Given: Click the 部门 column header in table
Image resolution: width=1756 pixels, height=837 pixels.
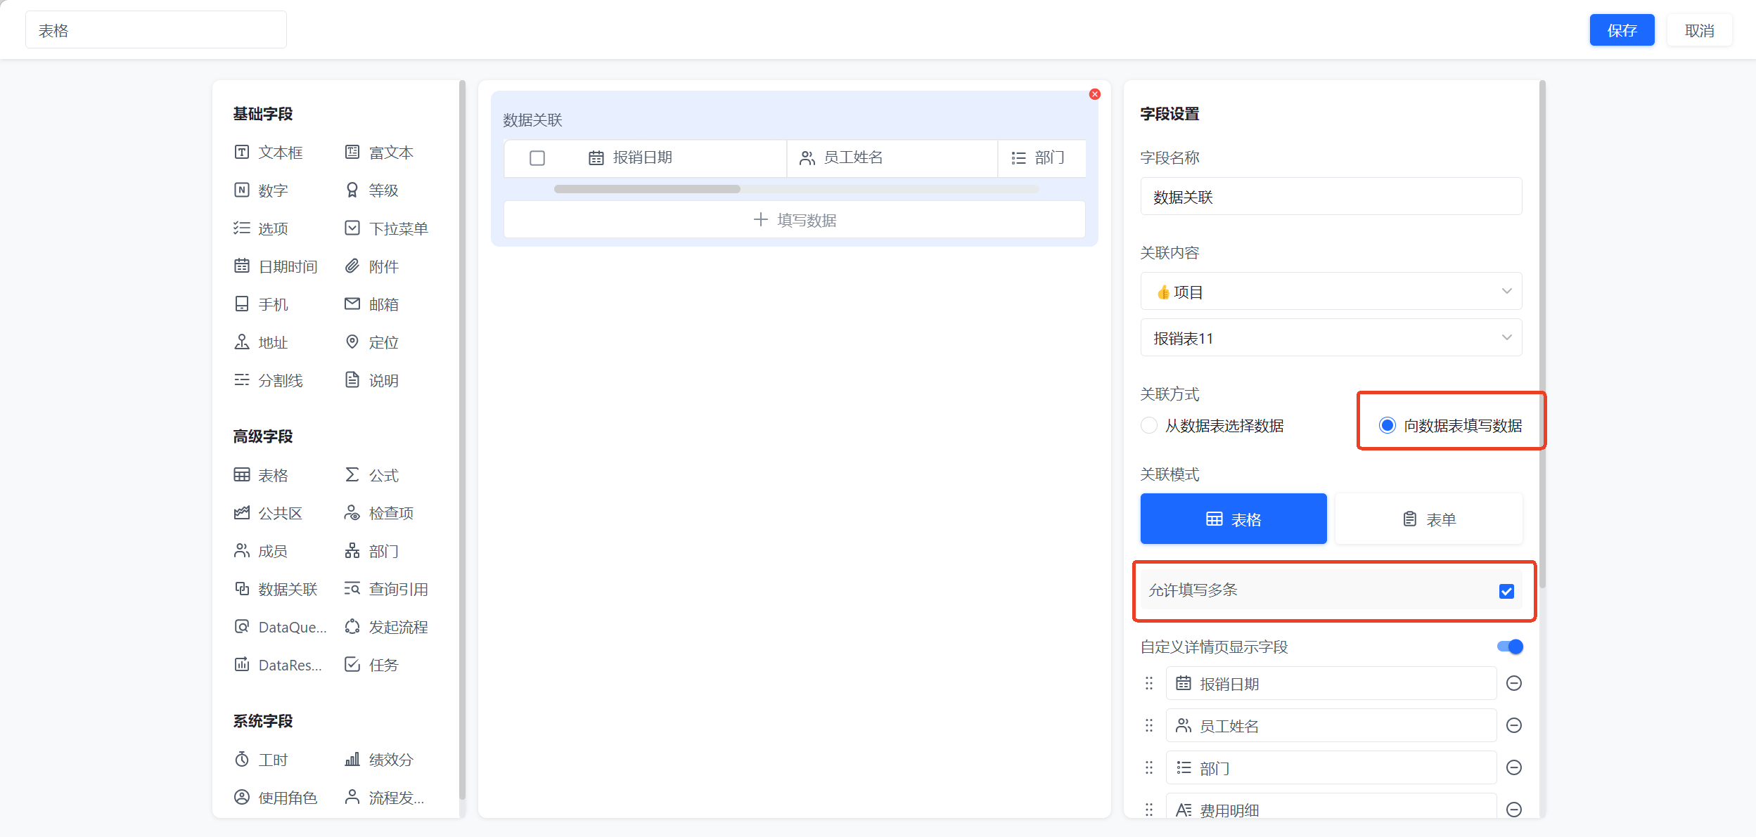Looking at the screenshot, I should click(1038, 158).
